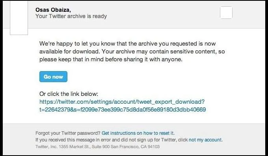Follow the not my account link
Screen dimensions: 268x156
[x=206, y=140]
